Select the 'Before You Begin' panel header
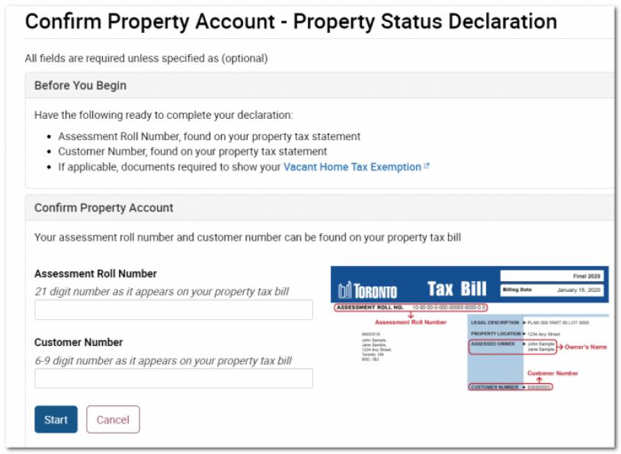621x454 pixels. click(80, 85)
